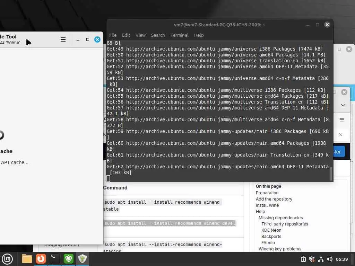Go to the Help section link
Viewport: 355px width, 266px height.
coord(260,212)
